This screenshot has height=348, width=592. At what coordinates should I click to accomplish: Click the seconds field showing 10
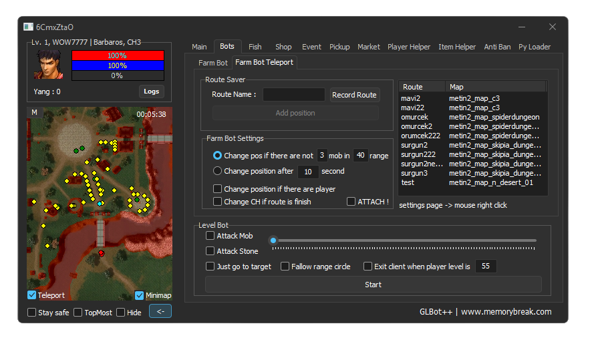308,172
